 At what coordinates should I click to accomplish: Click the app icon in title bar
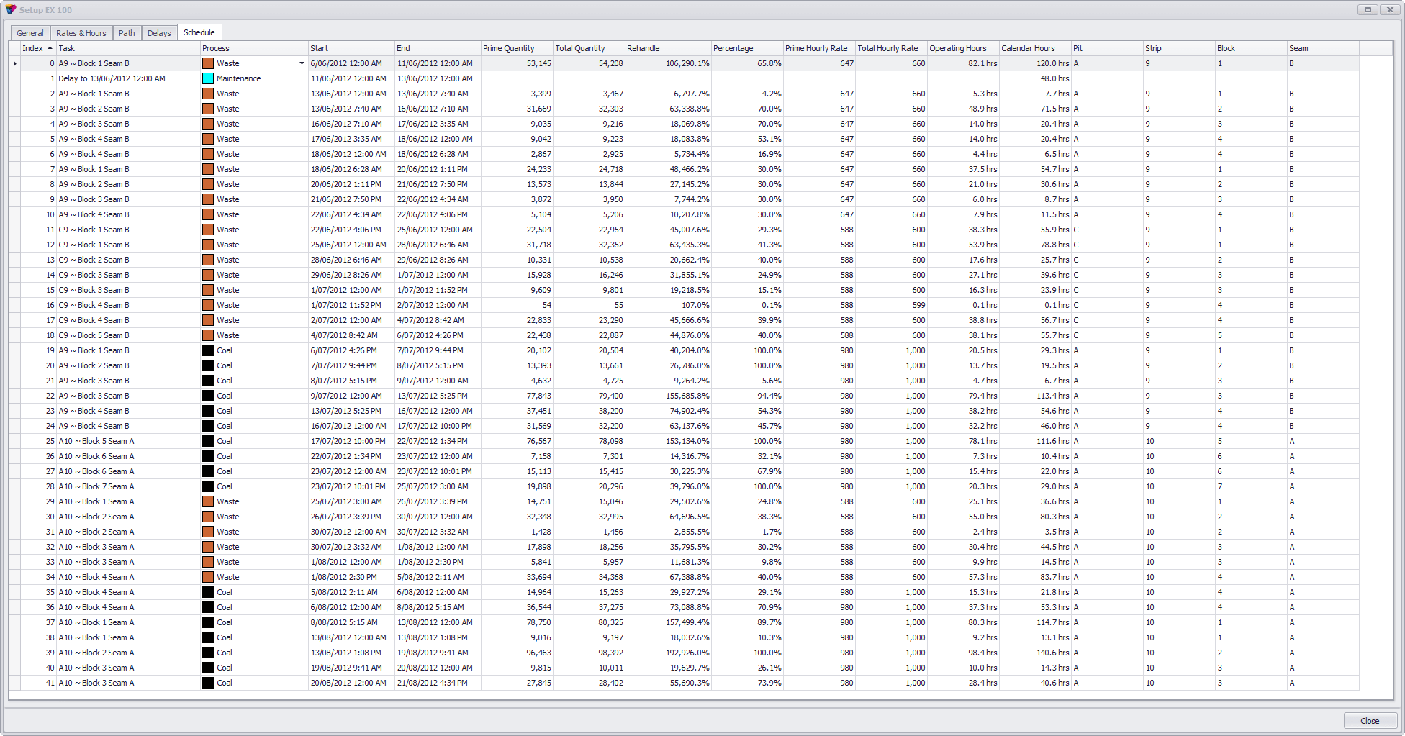tap(10, 9)
